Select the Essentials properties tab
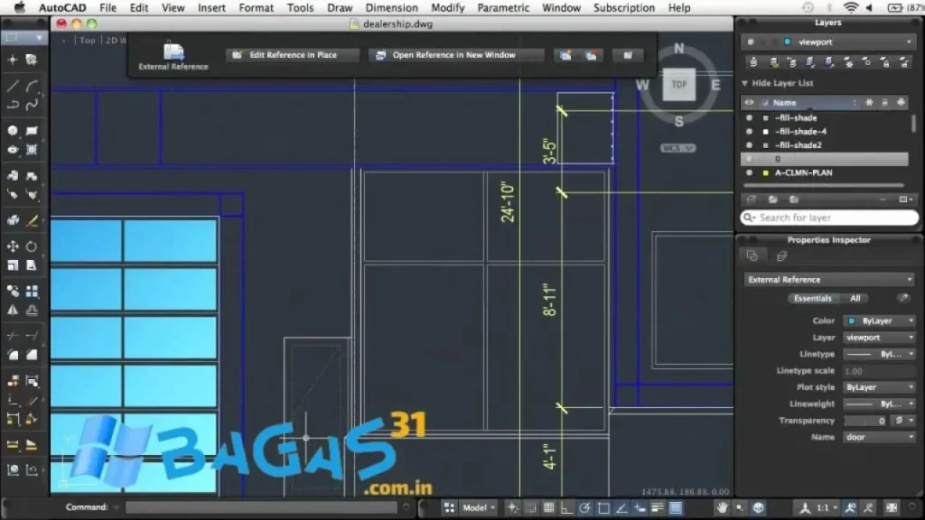 (x=812, y=298)
